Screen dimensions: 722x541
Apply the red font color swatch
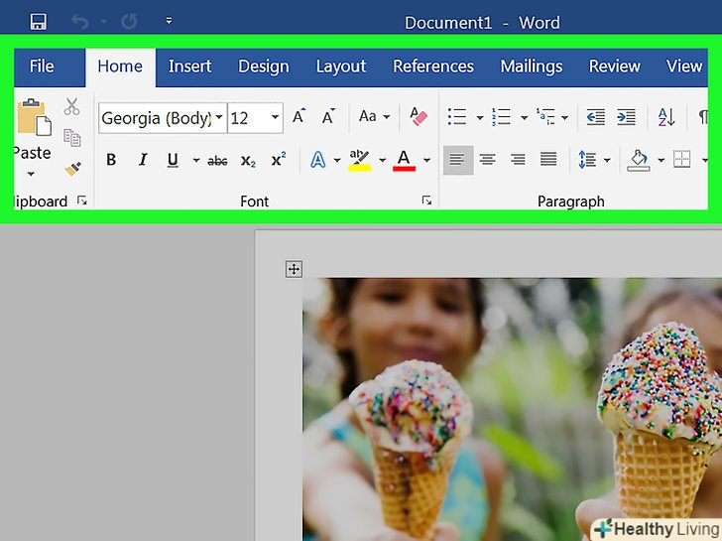click(404, 160)
